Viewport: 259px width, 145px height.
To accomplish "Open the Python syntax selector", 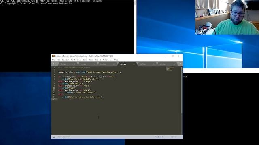I will pos(174,137).
